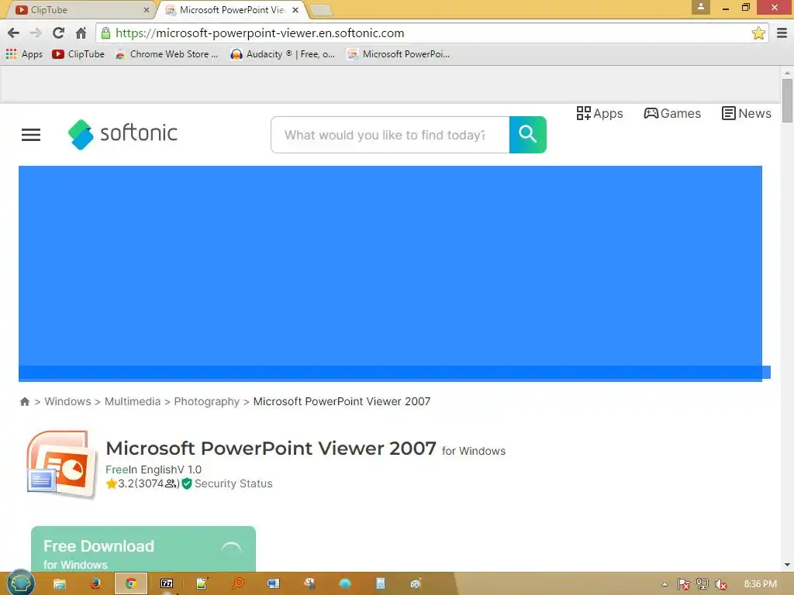794x595 pixels.
Task: Go to the browser home page icon
Action: click(81, 33)
